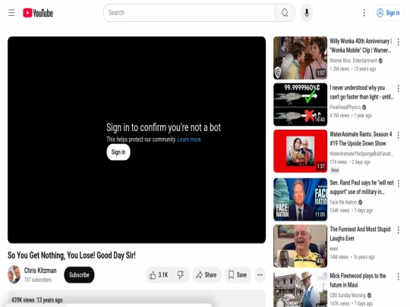The image size is (410, 307).
Task: Open Chris Kitzman channel avatar
Action: coord(14,274)
